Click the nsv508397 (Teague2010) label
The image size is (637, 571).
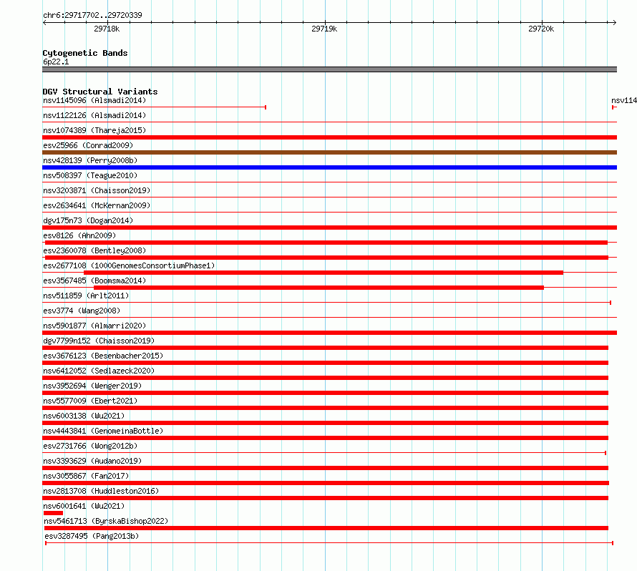coord(90,175)
